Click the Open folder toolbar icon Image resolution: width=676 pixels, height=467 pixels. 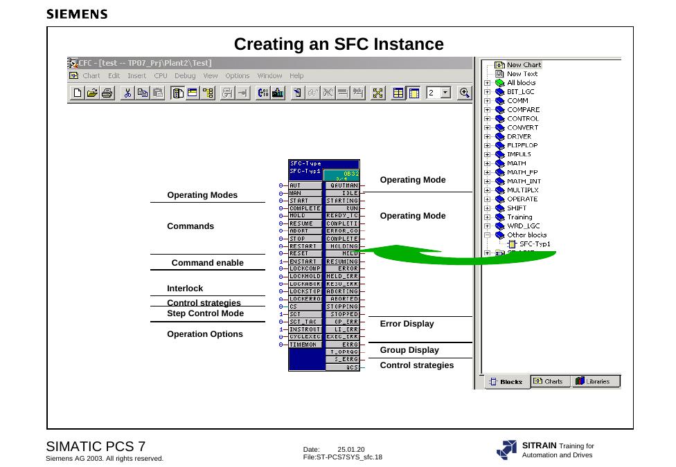92,93
